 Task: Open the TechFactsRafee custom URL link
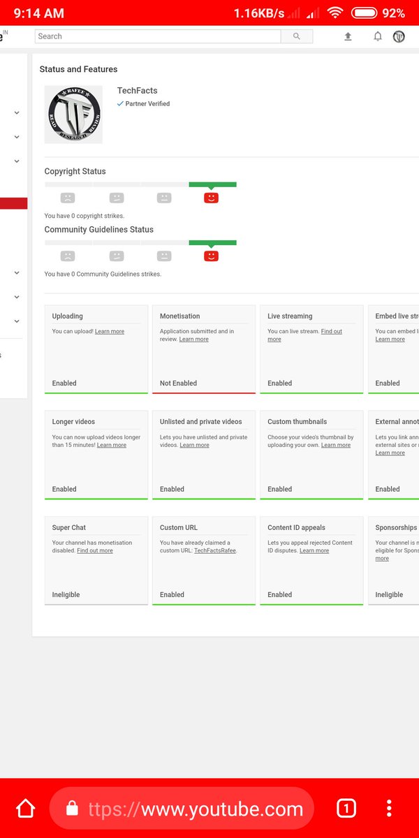click(x=215, y=550)
